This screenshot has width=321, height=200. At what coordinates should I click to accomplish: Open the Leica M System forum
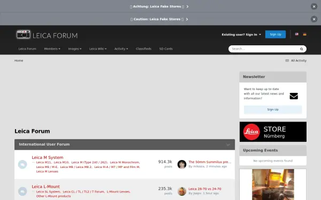pyautogui.click(x=48, y=157)
